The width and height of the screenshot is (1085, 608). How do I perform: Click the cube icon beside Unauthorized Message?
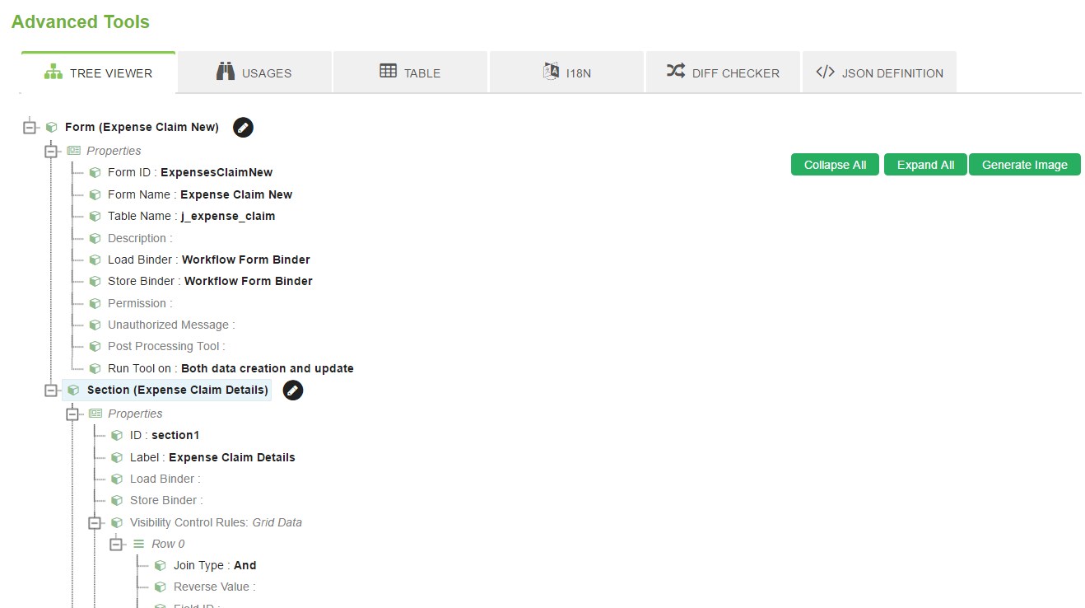click(95, 325)
